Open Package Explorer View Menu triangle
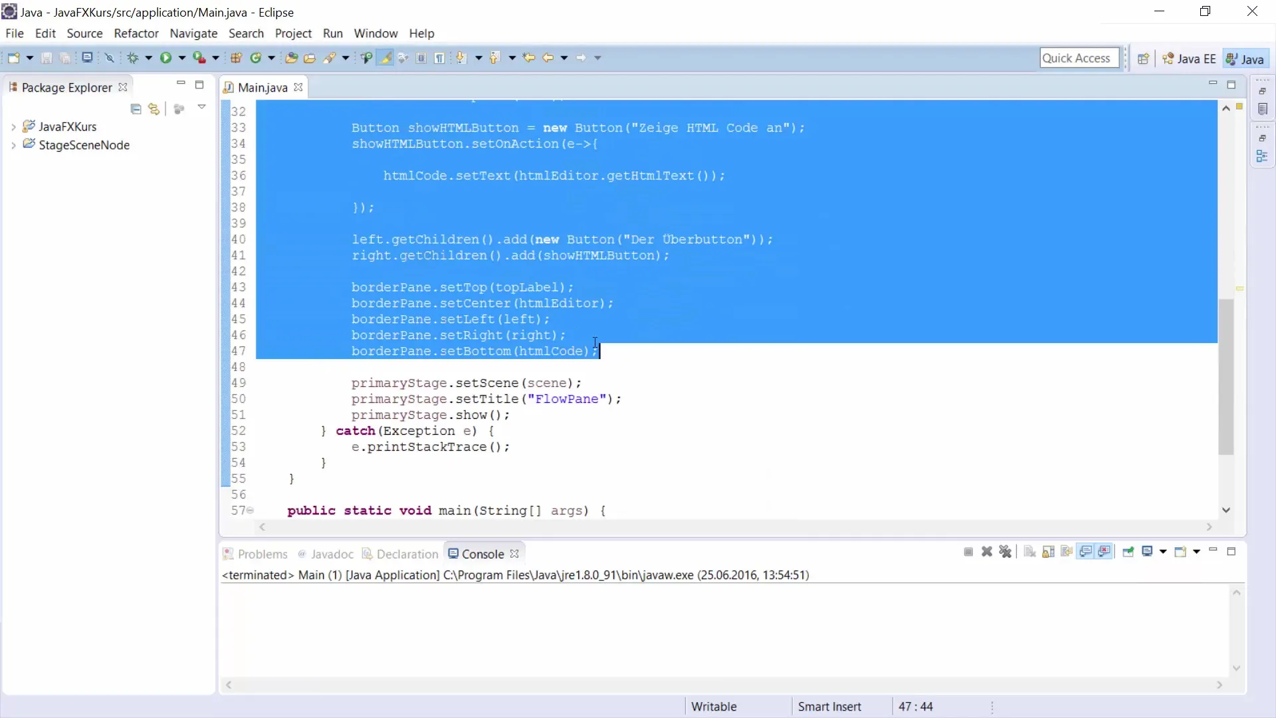Viewport: 1276px width, 718px height. click(x=202, y=107)
